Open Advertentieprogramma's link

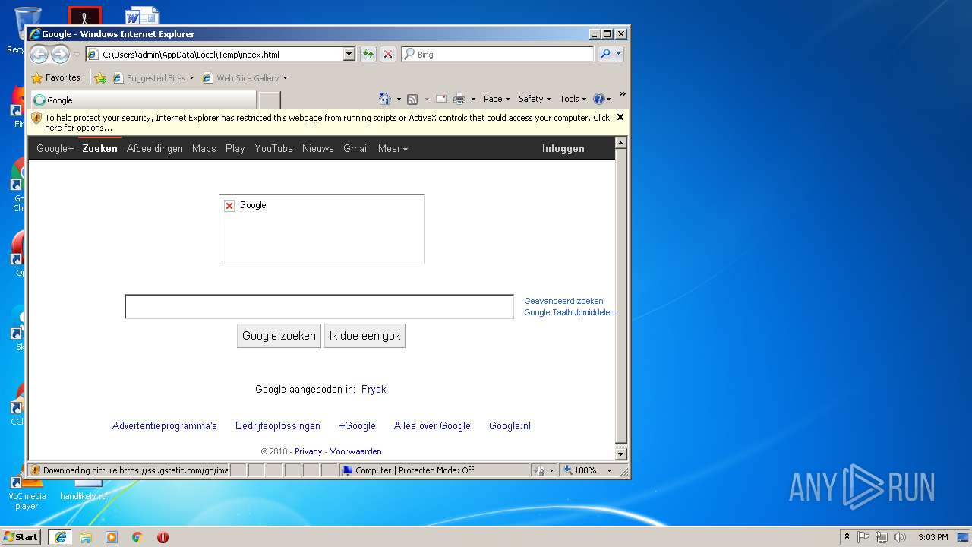pos(165,425)
